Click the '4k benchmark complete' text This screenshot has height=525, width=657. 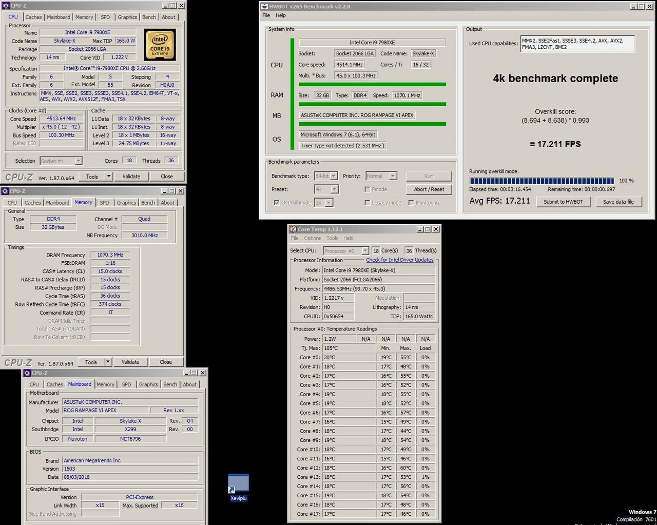coord(555,79)
